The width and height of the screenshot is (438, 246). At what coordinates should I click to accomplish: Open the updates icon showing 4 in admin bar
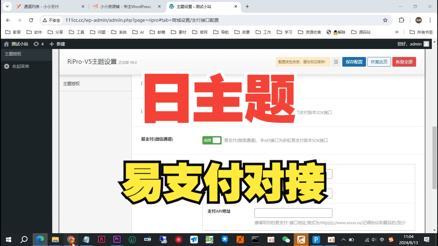click(x=36, y=44)
